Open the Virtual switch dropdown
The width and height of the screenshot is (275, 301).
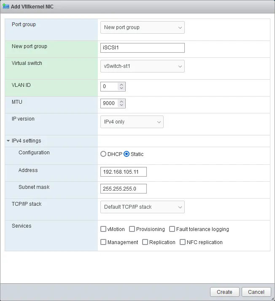click(142, 66)
